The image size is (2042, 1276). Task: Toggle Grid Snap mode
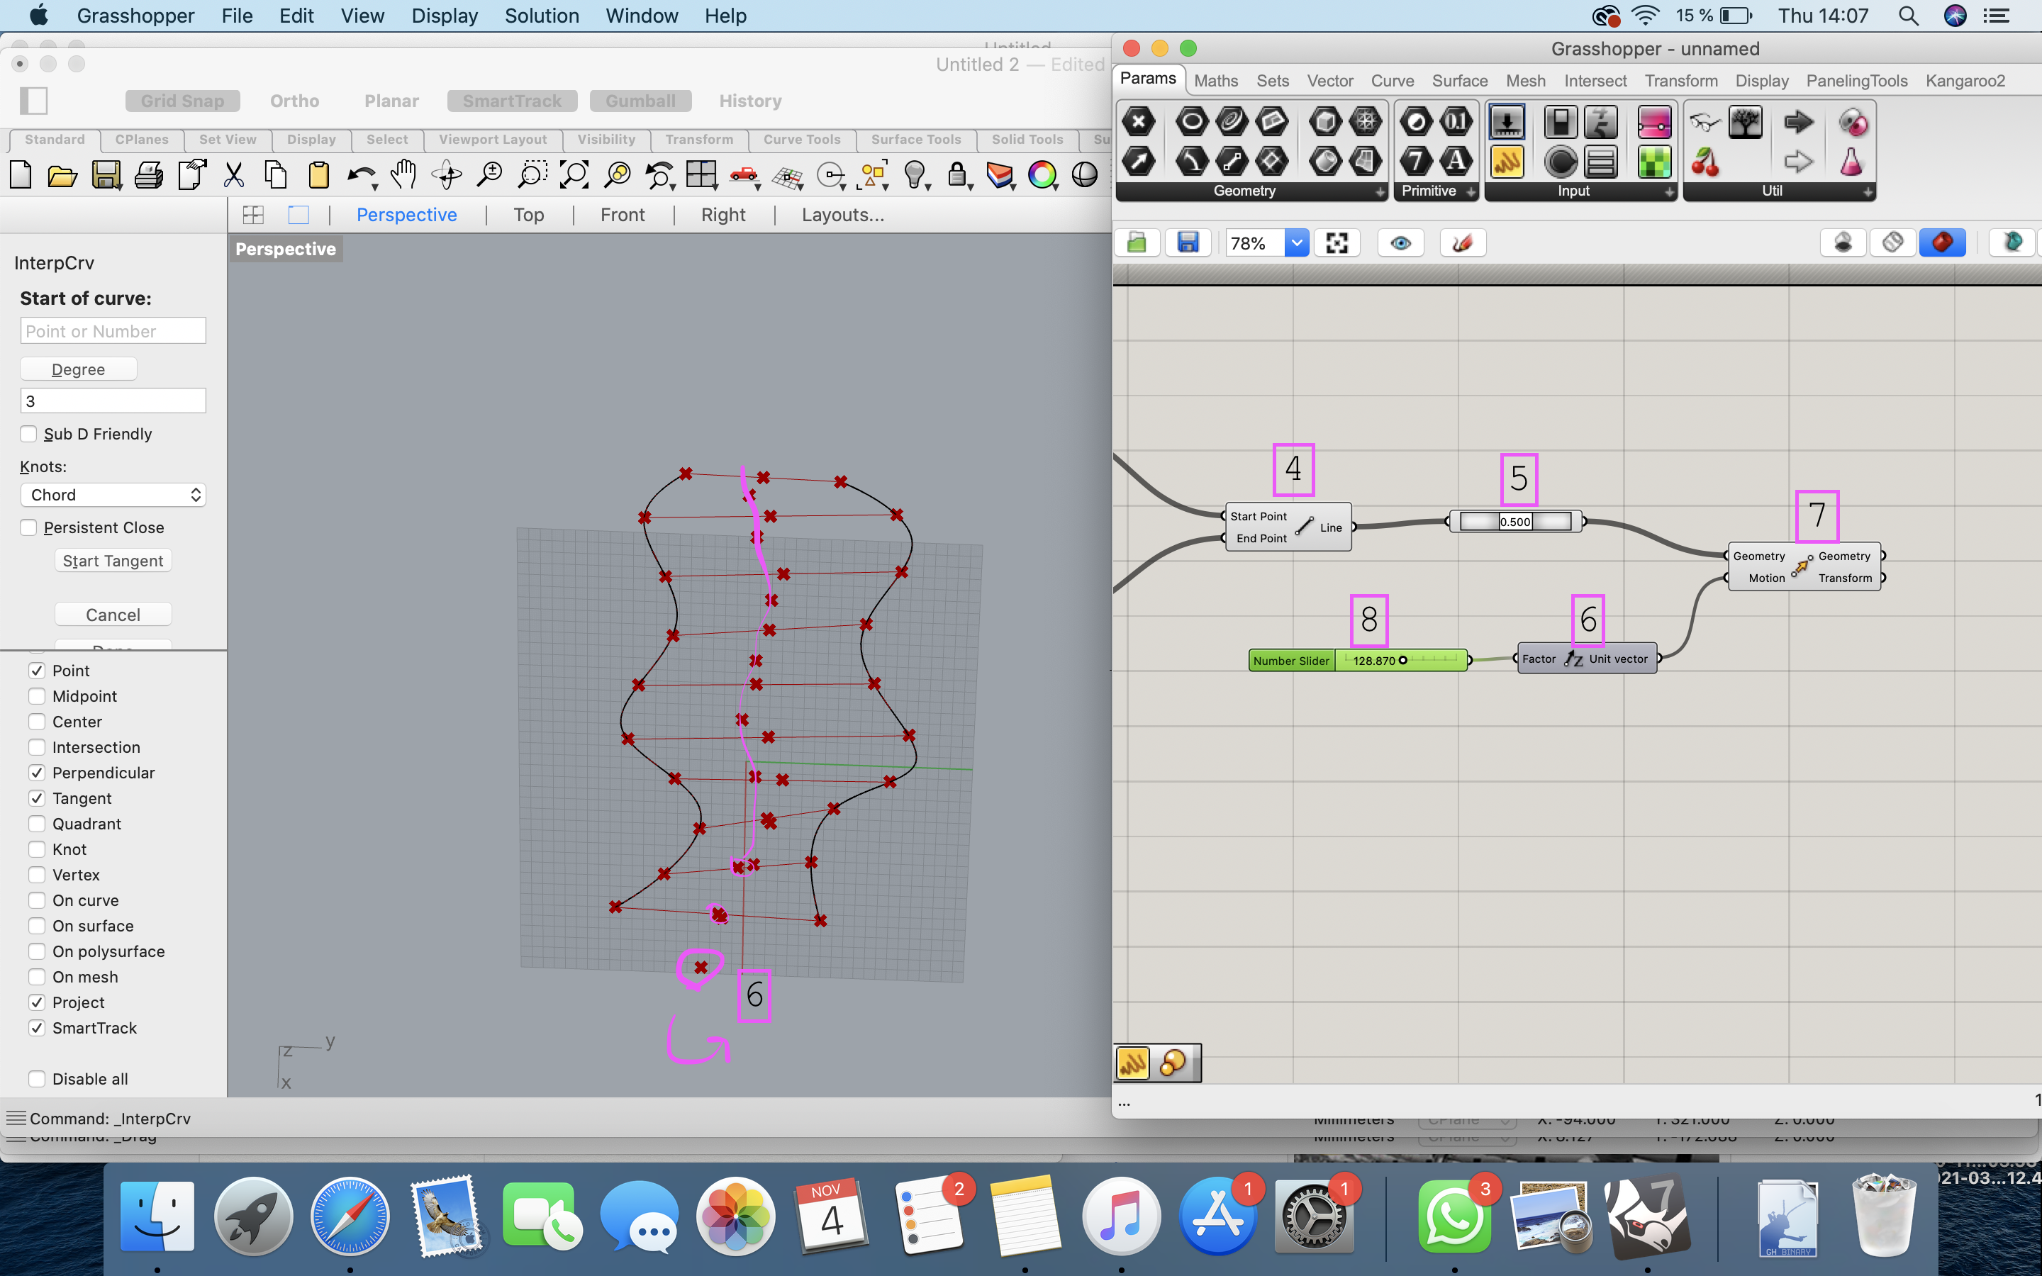click(x=183, y=101)
